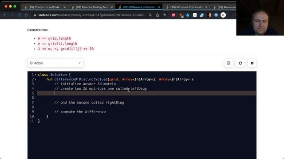Reload the LeetCode page
The width and height of the screenshot is (284, 159).
click(19, 15)
